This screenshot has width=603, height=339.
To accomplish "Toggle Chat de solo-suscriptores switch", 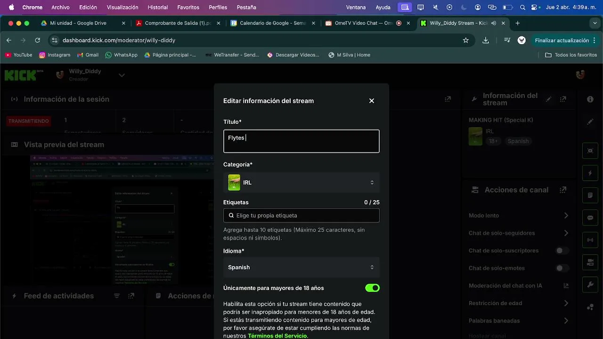I will pos(562,251).
